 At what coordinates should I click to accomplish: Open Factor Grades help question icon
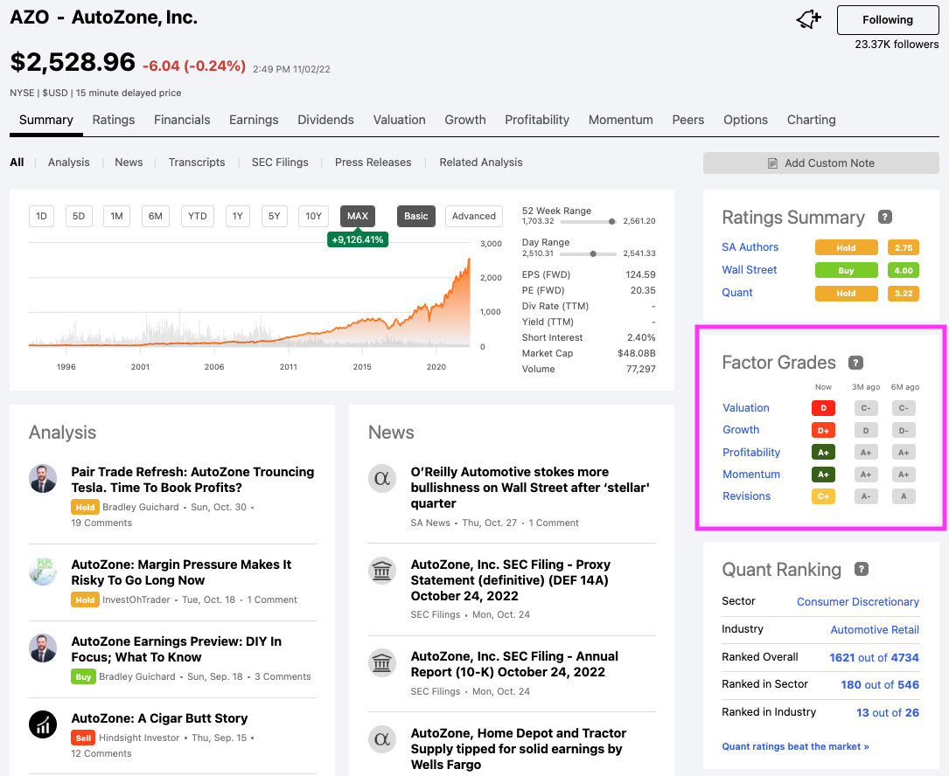tap(855, 363)
